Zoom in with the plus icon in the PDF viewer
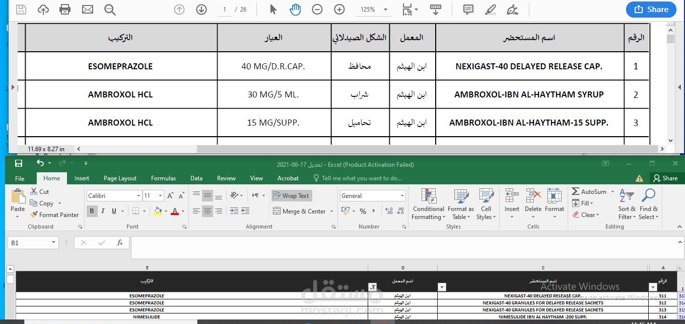This screenshot has height=324, width=685. (339, 9)
